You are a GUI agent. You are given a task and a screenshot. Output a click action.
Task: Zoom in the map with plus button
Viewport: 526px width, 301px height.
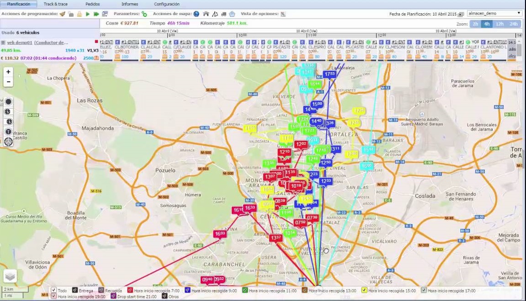click(8, 72)
